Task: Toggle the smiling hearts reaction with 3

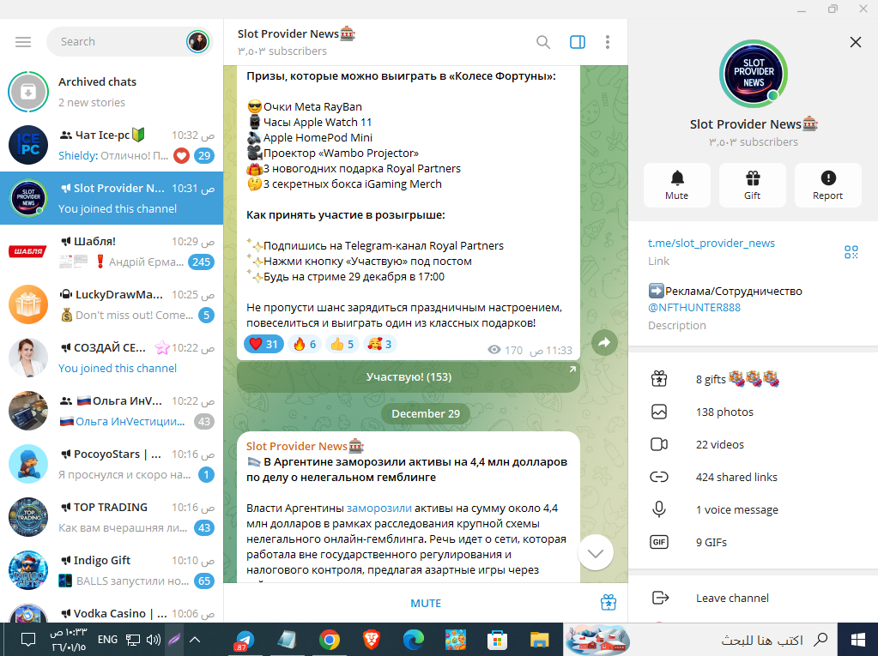Action: click(380, 344)
